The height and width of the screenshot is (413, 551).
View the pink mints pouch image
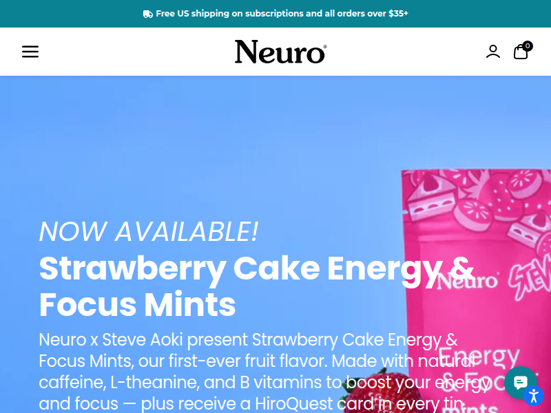tap(476, 291)
